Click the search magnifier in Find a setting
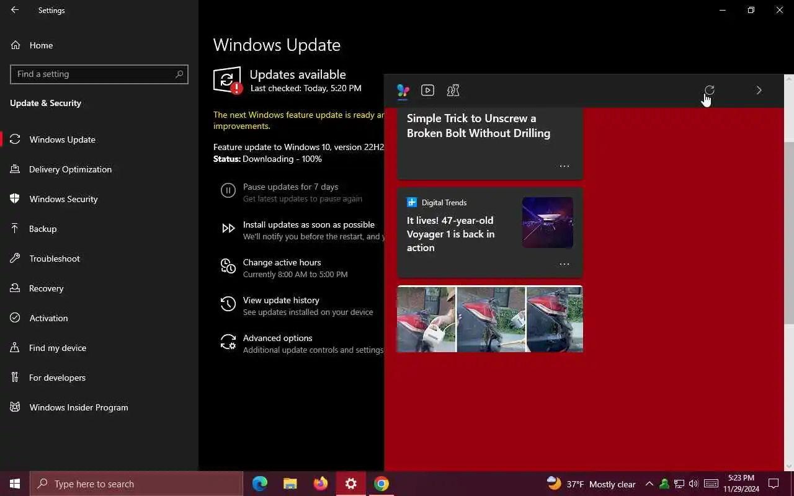 pos(179,74)
